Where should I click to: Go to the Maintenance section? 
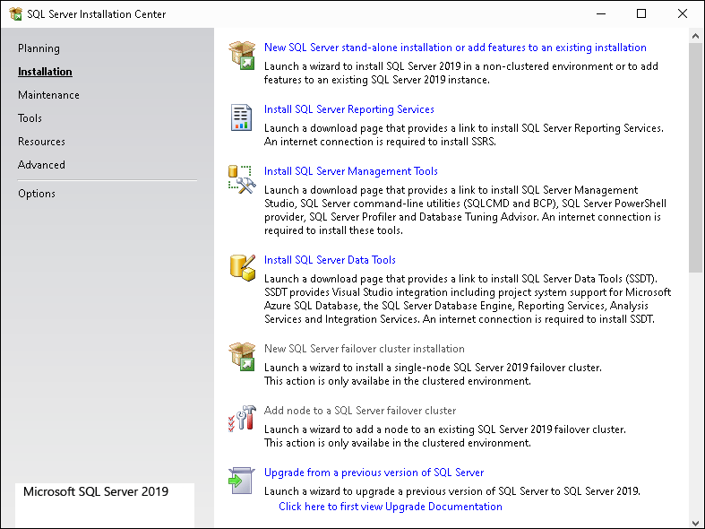[48, 95]
